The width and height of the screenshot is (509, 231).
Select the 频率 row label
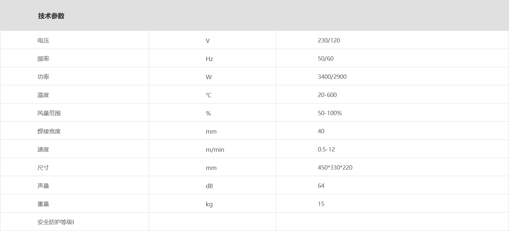coord(43,58)
